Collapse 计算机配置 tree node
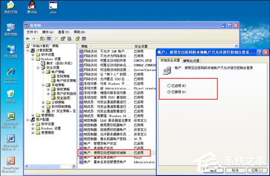The height and width of the screenshot is (176, 270). 28,50
